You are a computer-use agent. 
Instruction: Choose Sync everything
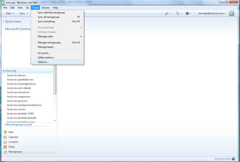click(x=57, y=22)
